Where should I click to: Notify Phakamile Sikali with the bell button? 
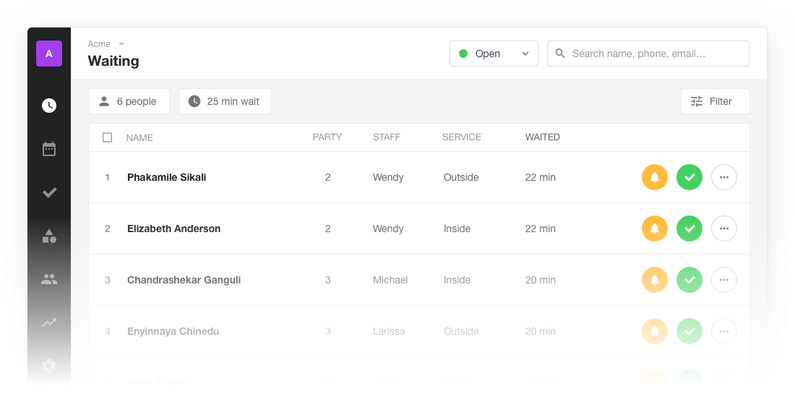pos(655,177)
